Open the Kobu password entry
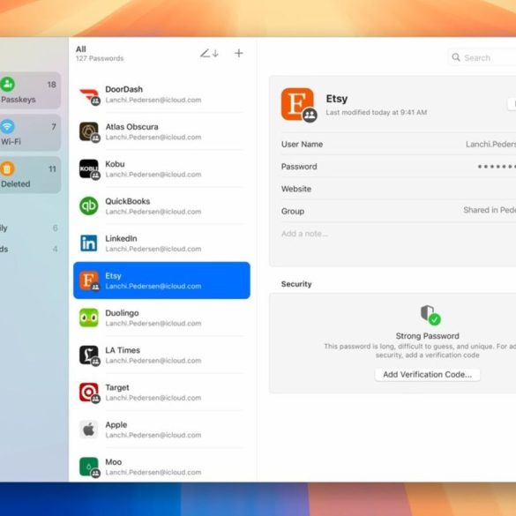Screen dimensions: 516x516 click(161, 168)
